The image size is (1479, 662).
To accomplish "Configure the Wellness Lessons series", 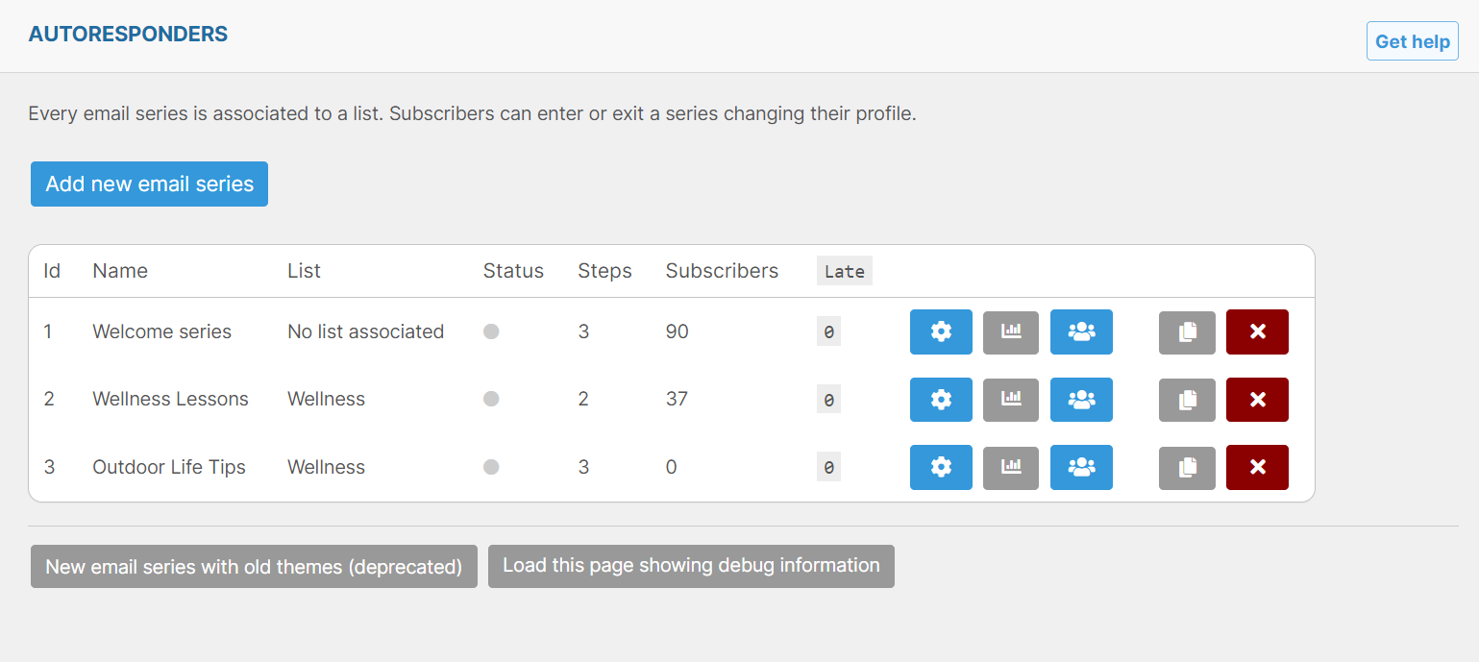I will 941,400.
